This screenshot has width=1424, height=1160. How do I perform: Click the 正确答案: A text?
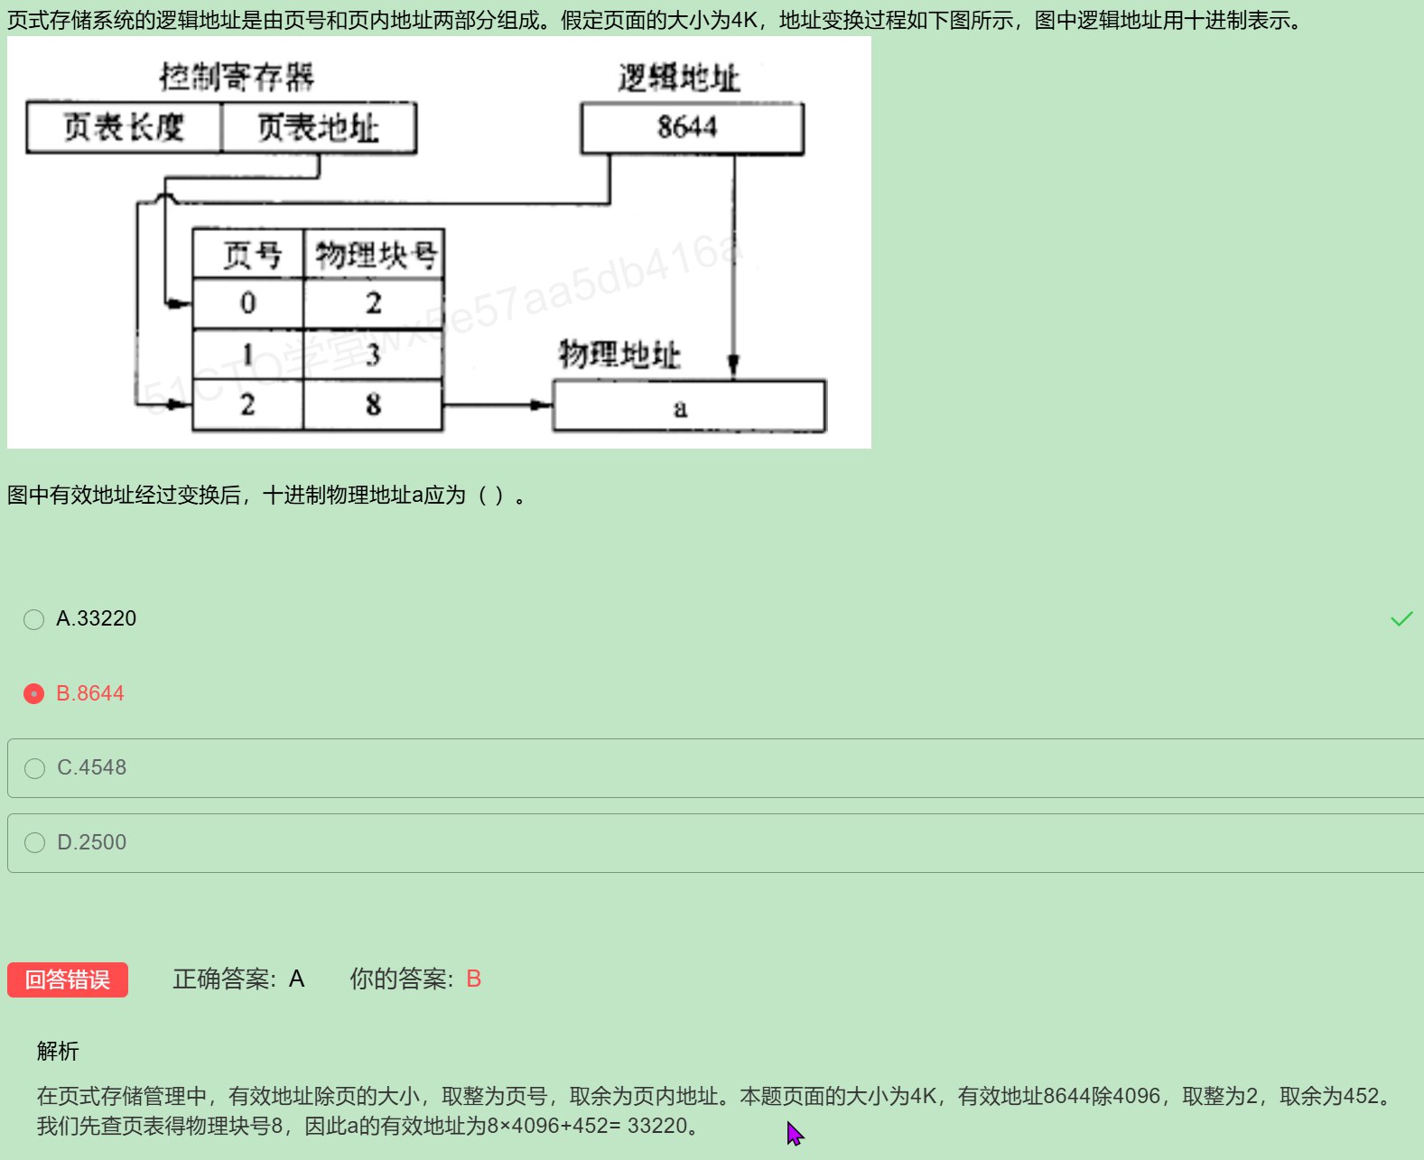click(x=238, y=979)
